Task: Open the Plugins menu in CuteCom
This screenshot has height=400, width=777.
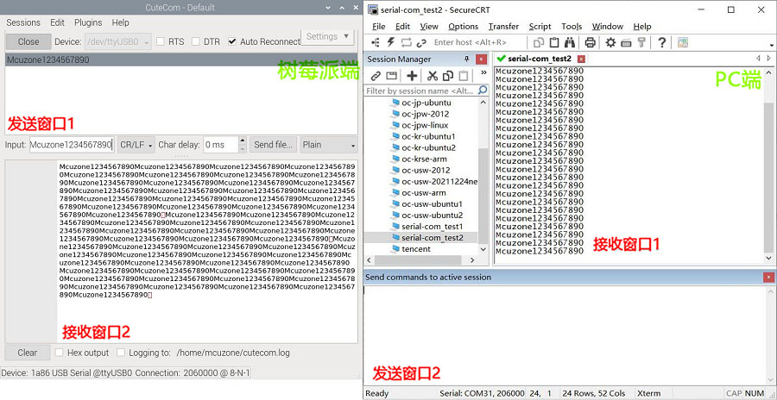Action: [88, 22]
